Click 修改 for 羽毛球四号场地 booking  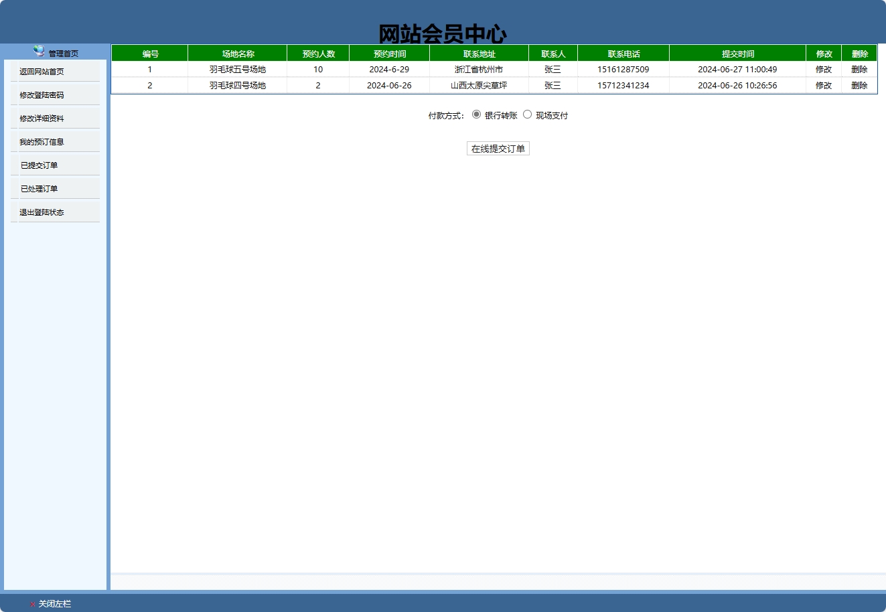coord(823,85)
